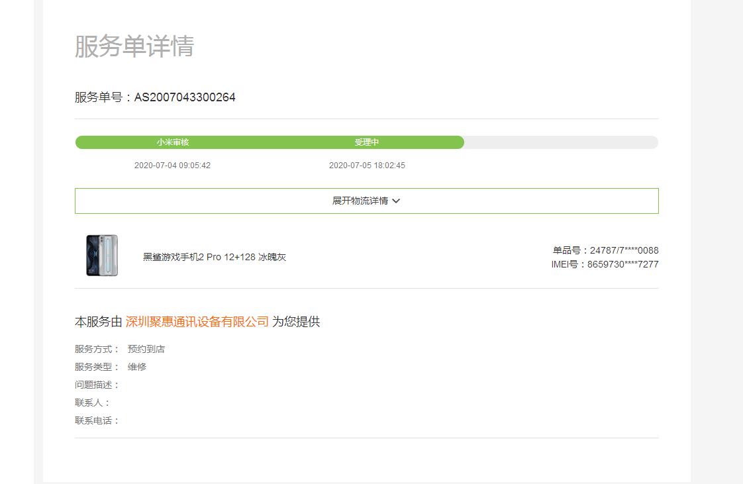Click the service number AS2007043300264
This screenshot has height=484, width=743.
click(x=185, y=97)
